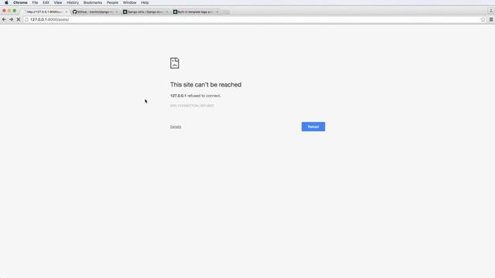Open the People menu
The height and width of the screenshot is (278, 495).
tap(112, 2)
